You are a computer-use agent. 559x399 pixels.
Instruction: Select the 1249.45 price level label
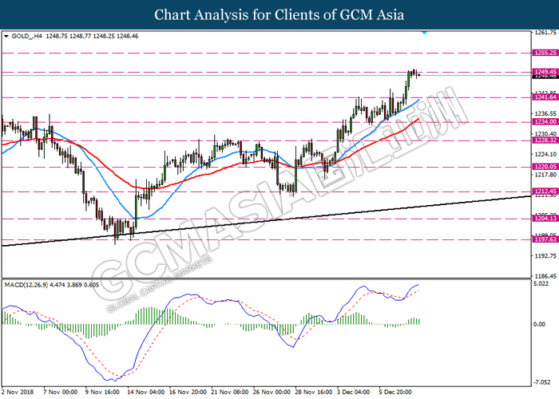(x=545, y=72)
